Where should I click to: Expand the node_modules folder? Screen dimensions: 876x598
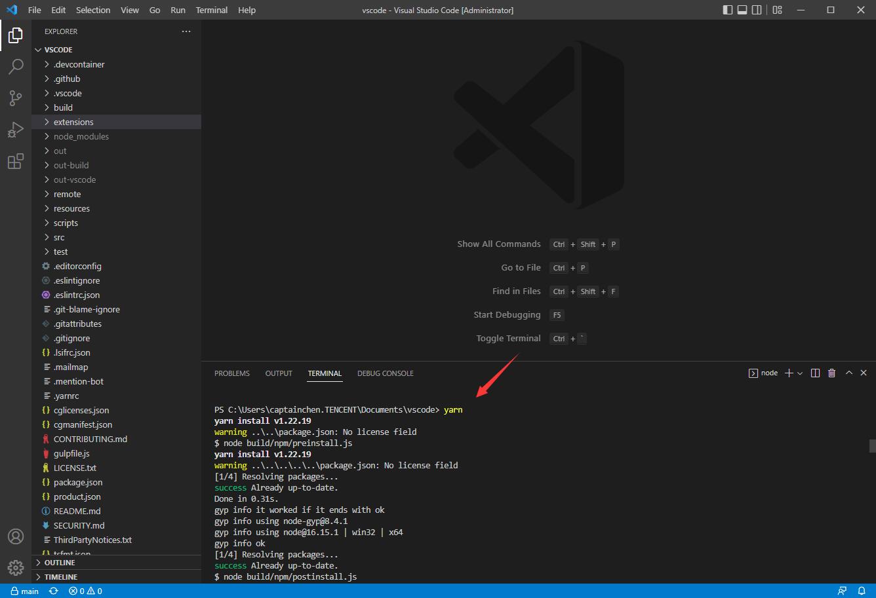(x=116, y=136)
